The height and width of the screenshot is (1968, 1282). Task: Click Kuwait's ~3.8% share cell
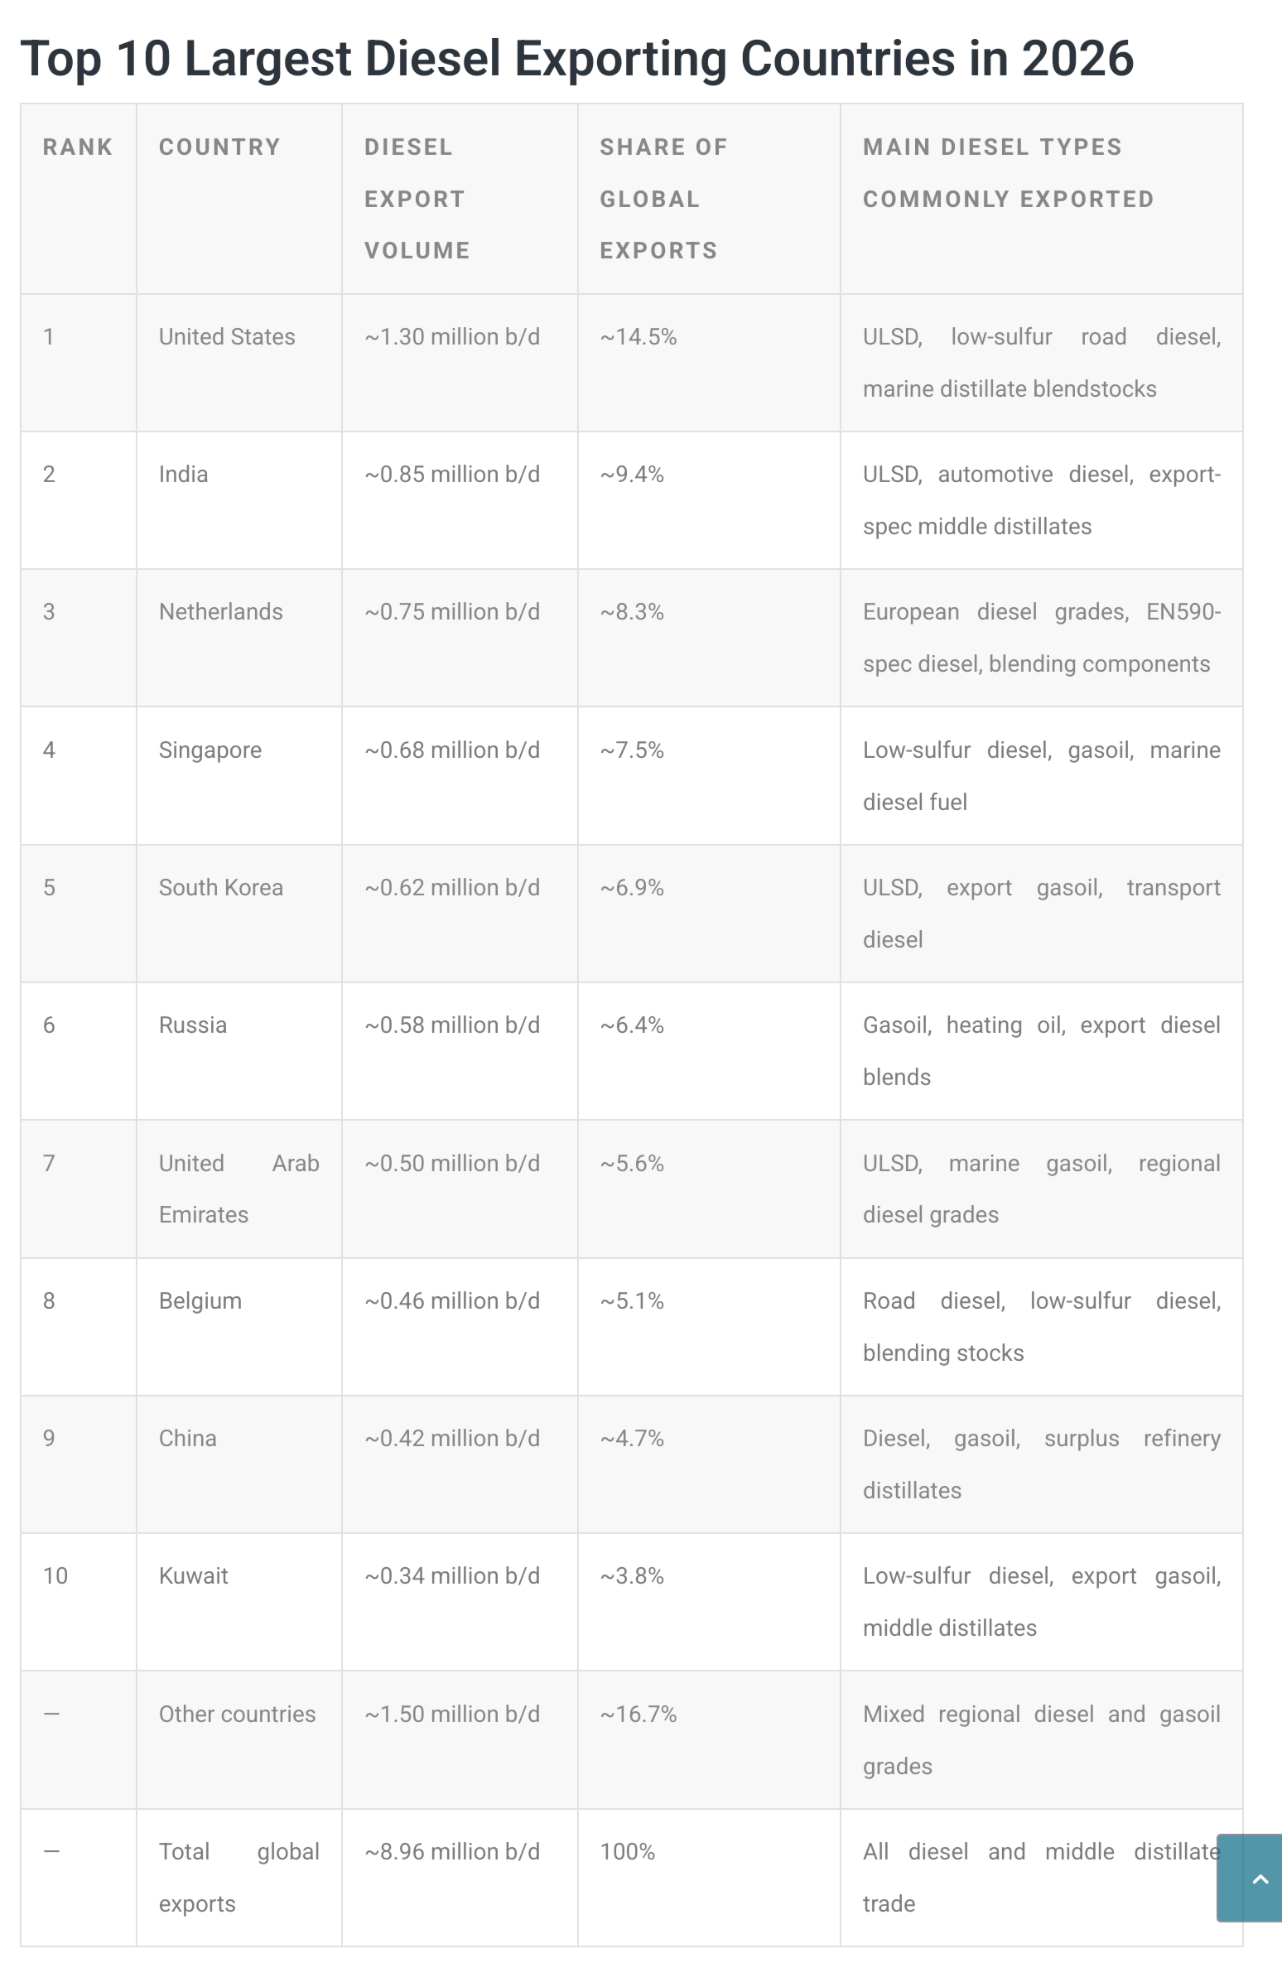(x=632, y=1576)
